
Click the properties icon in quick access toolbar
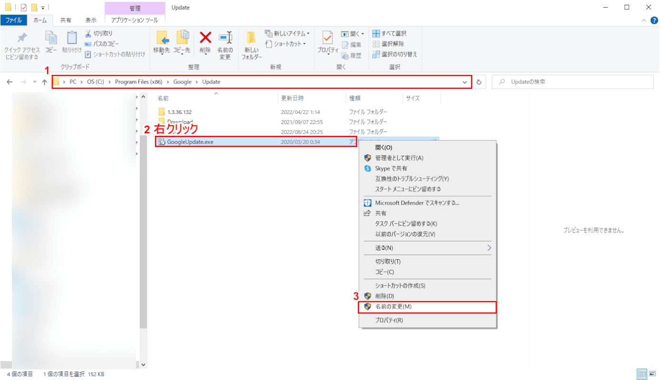click(x=24, y=7)
